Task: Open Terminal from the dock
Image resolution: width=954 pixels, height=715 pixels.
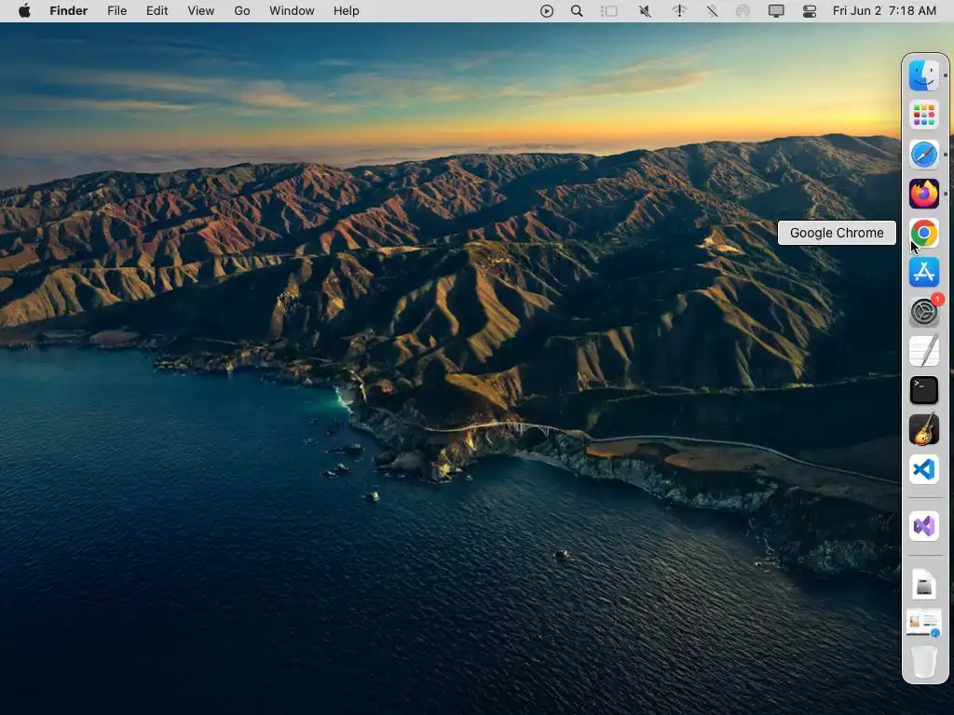Action: pos(924,390)
